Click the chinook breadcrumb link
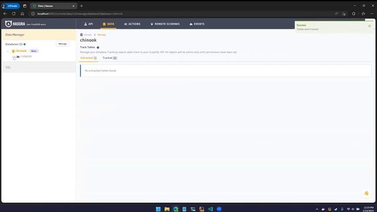Screen dimensions: 377x212 pyautogui.click(x=88, y=35)
